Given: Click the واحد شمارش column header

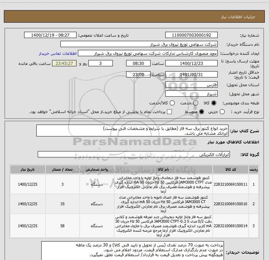Looking at the screenshot, I should [97, 170].
